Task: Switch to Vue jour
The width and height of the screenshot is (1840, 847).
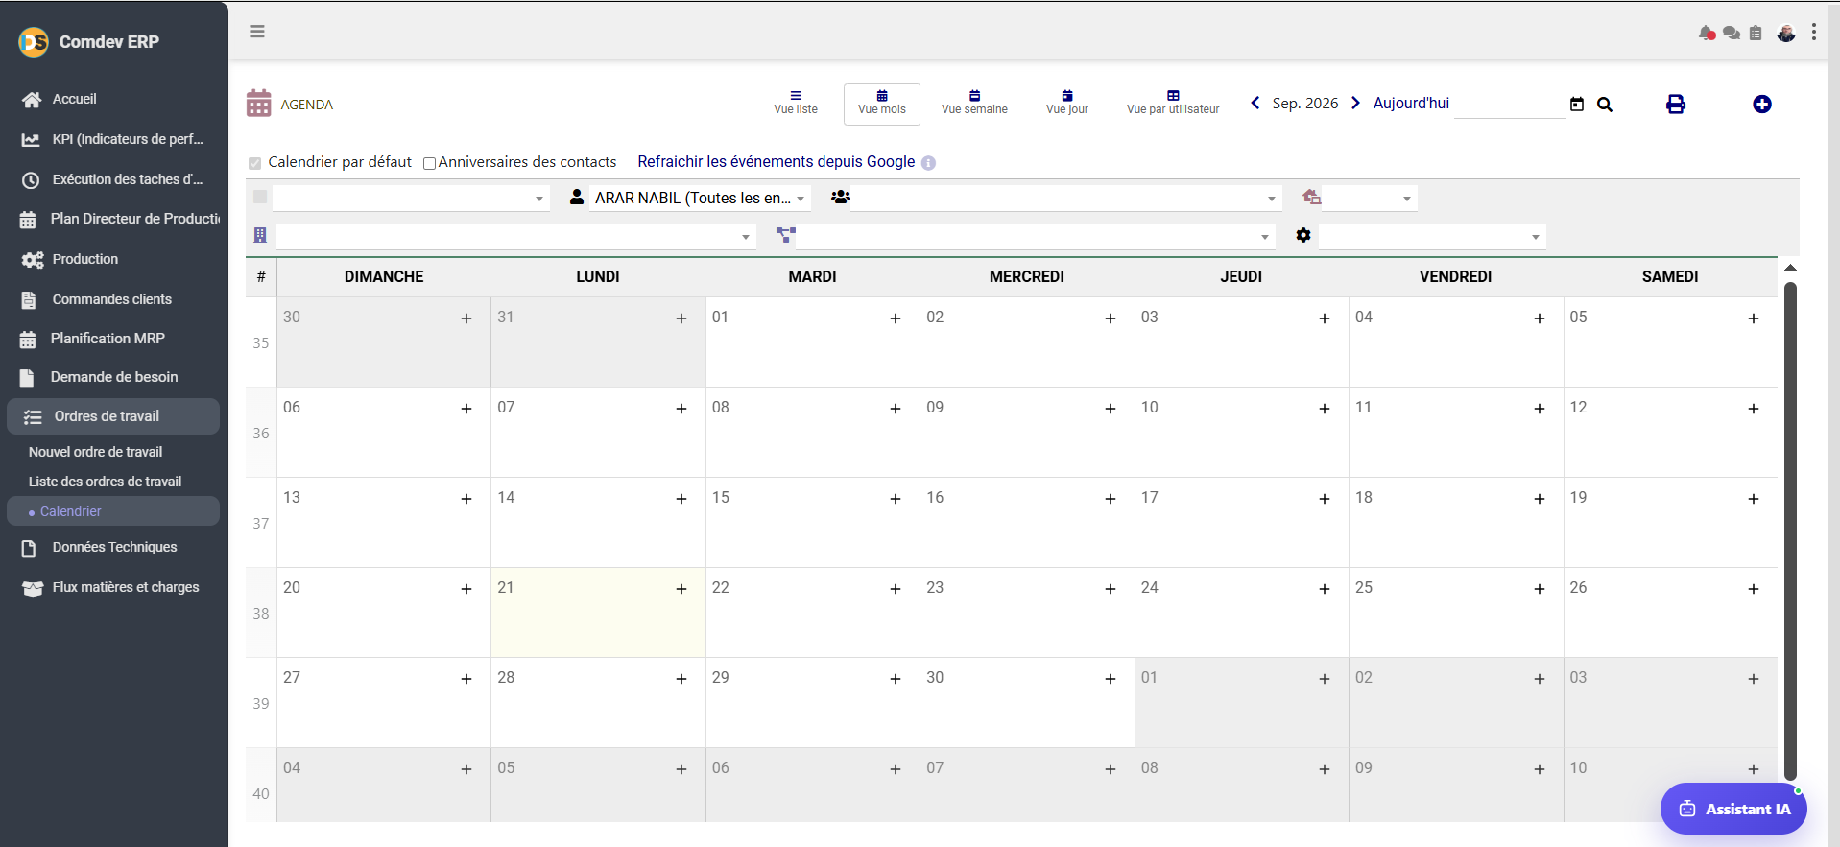Action: click(1067, 103)
